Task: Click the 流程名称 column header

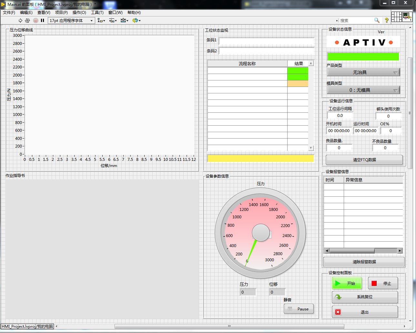Action: click(247, 64)
